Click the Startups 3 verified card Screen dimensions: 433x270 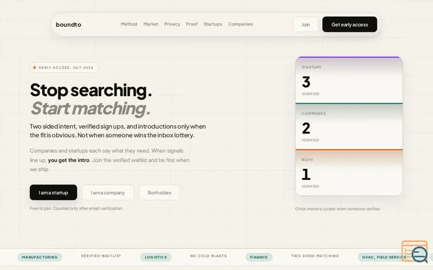[349, 80]
